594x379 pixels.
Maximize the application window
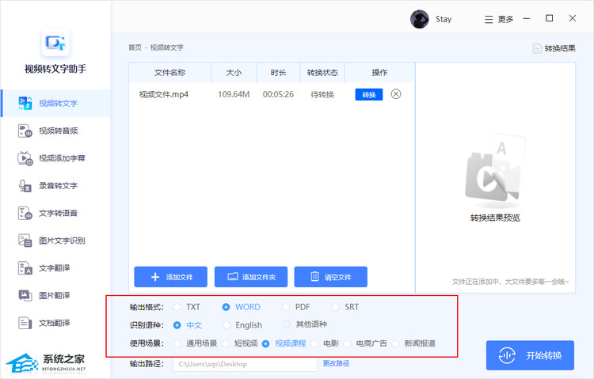click(550, 18)
